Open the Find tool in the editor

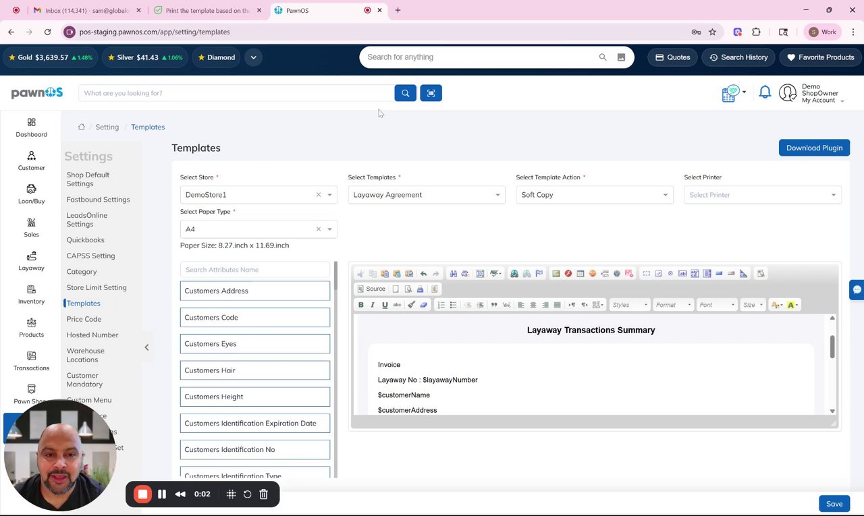[x=453, y=273]
